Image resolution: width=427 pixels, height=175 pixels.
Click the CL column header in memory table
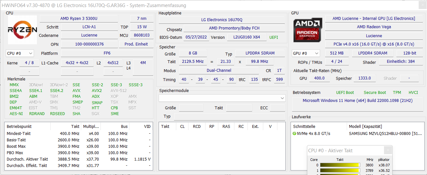[182, 126]
